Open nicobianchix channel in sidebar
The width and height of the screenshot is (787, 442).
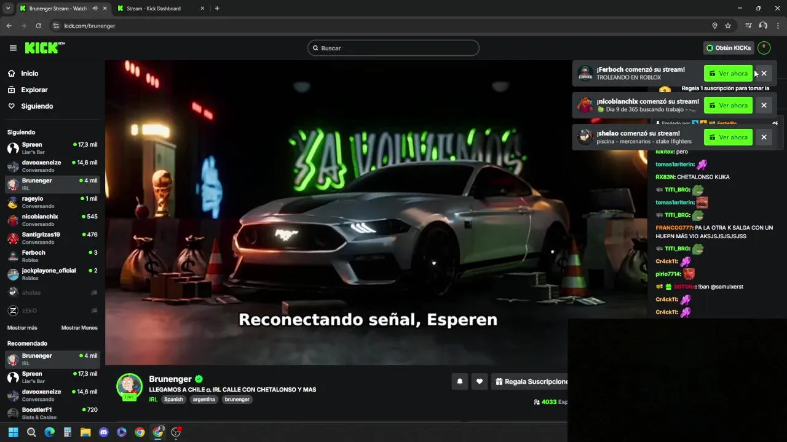(x=52, y=220)
